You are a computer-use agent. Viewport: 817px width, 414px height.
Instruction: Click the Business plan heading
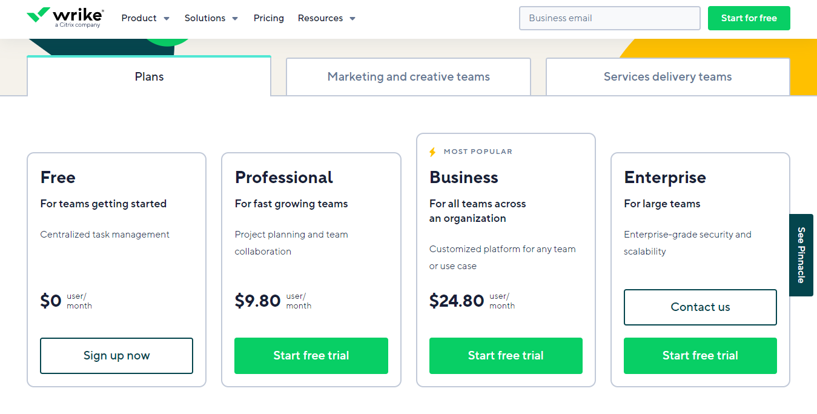464,178
